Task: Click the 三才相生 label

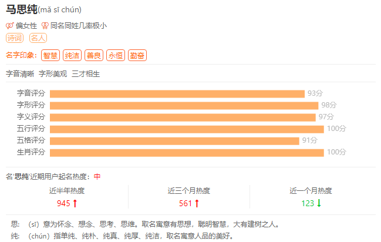Action: [86, 74]
